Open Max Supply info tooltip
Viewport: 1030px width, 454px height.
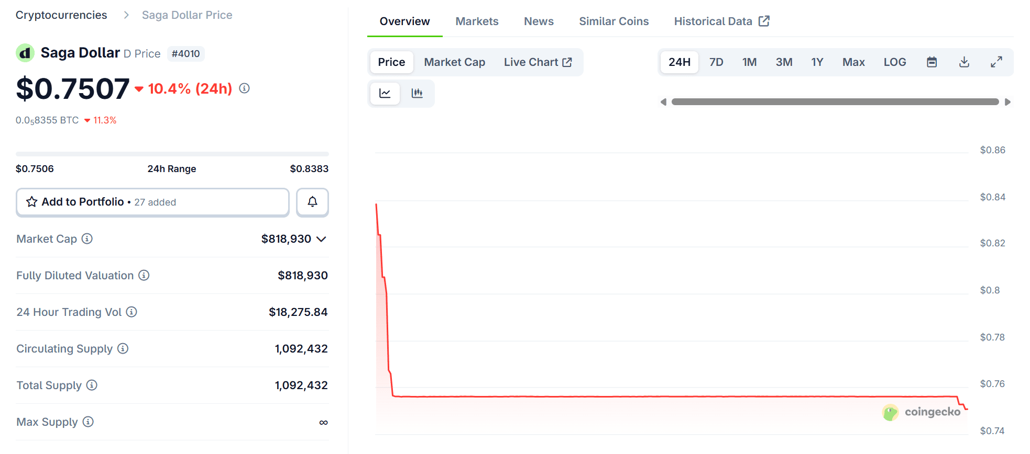pos(88,422)
